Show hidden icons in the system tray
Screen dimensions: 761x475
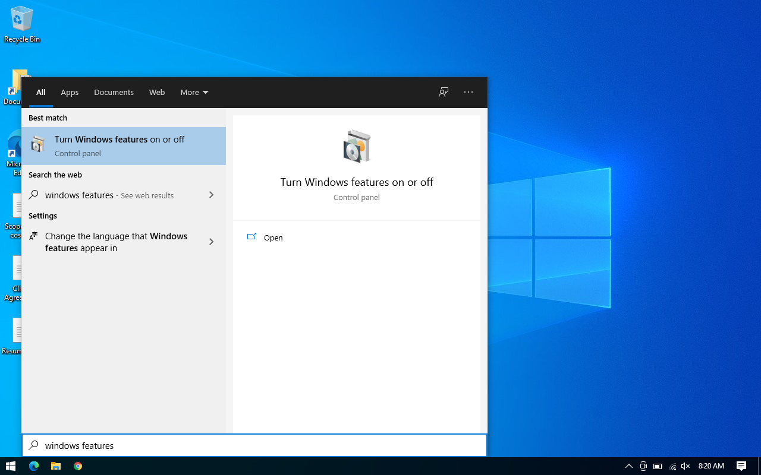(628, 466)
